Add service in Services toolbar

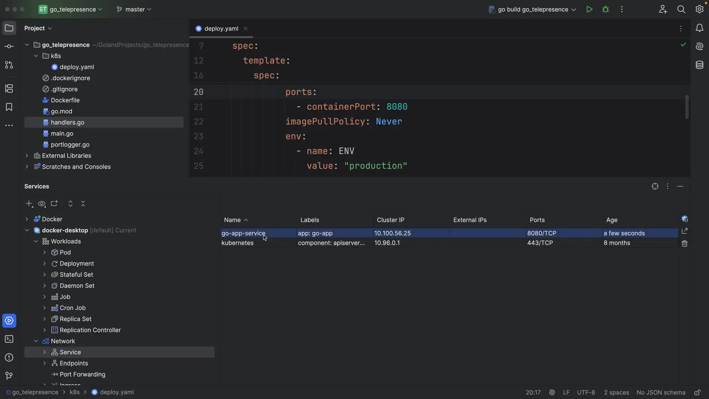click(x=29, y=204)
